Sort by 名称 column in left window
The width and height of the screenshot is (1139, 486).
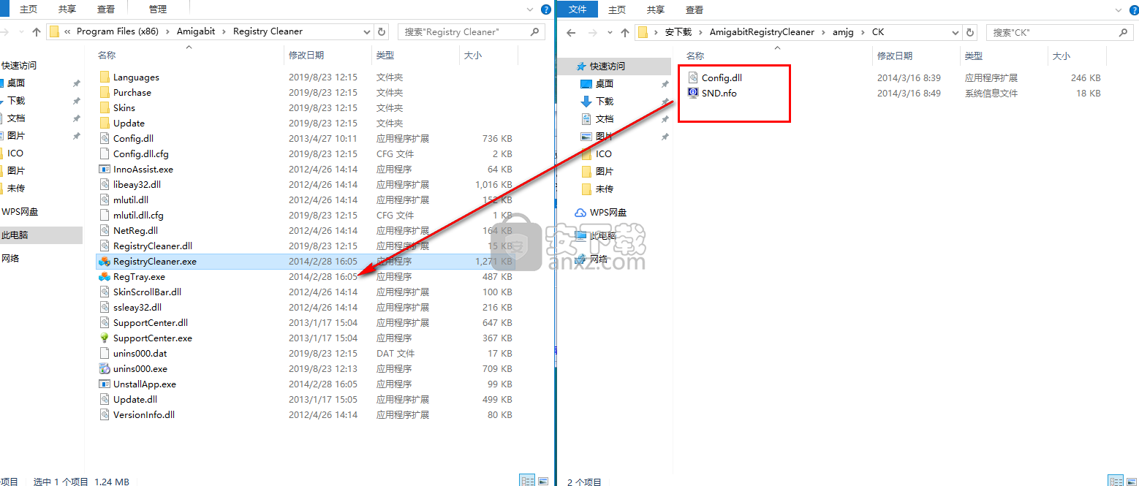[x=107, y=55]
